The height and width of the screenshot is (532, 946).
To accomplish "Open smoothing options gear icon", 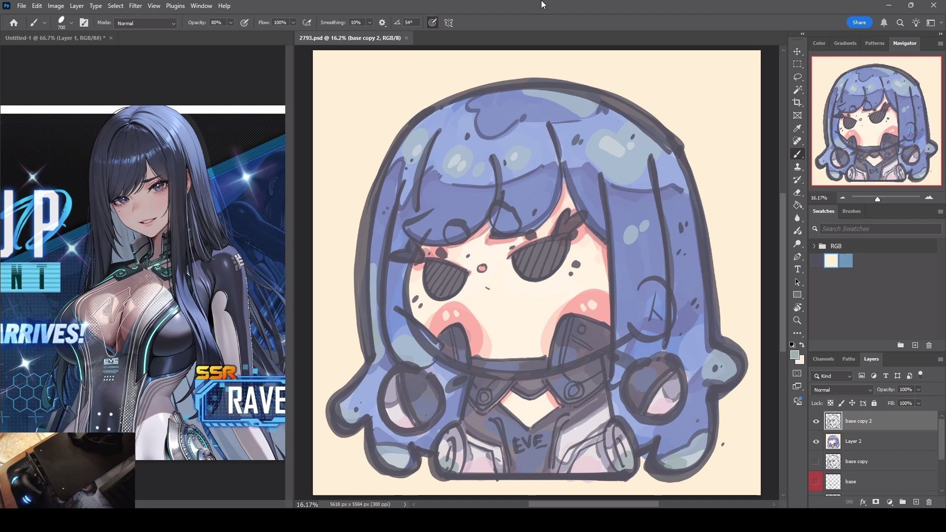I will (x=382, y=23).
